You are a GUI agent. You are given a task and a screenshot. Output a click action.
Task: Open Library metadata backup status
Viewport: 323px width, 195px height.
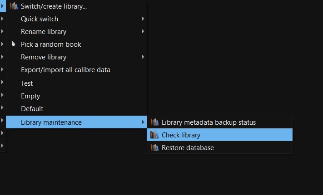pos(209,122)
